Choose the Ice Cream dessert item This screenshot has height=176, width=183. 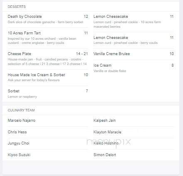click(x=134, y=68)
